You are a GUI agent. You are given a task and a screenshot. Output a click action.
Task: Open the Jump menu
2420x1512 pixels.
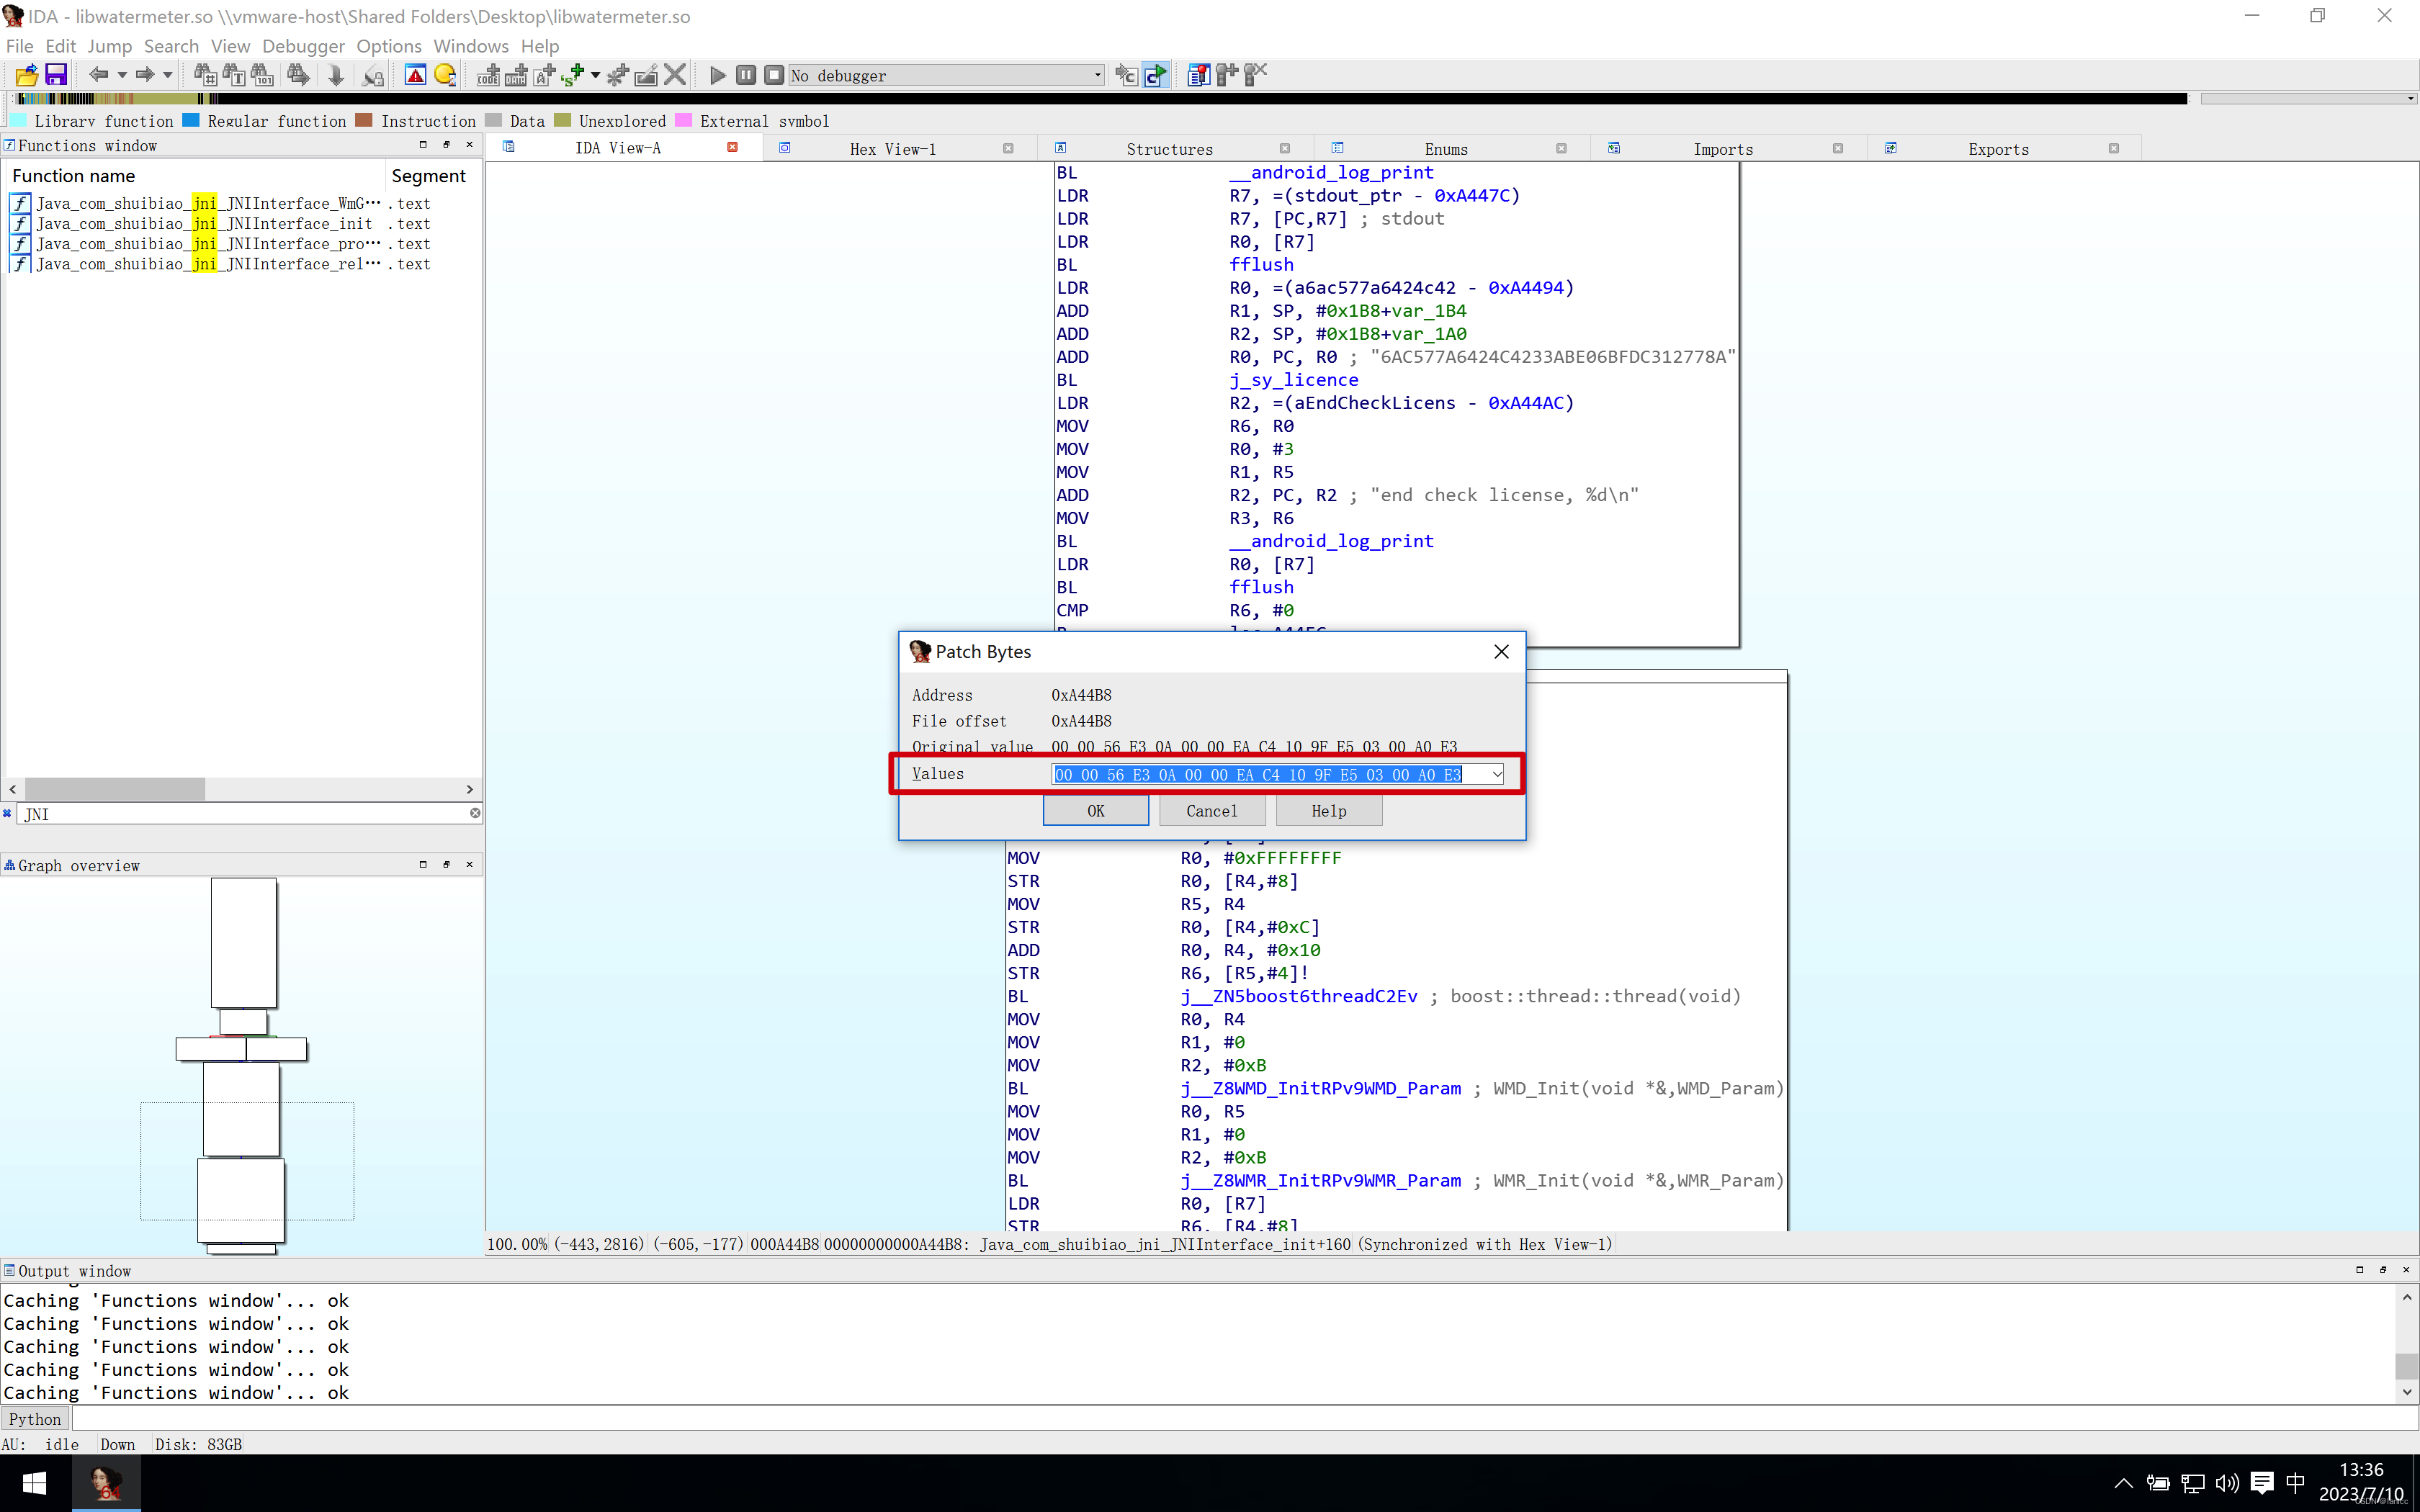(109, 46)
